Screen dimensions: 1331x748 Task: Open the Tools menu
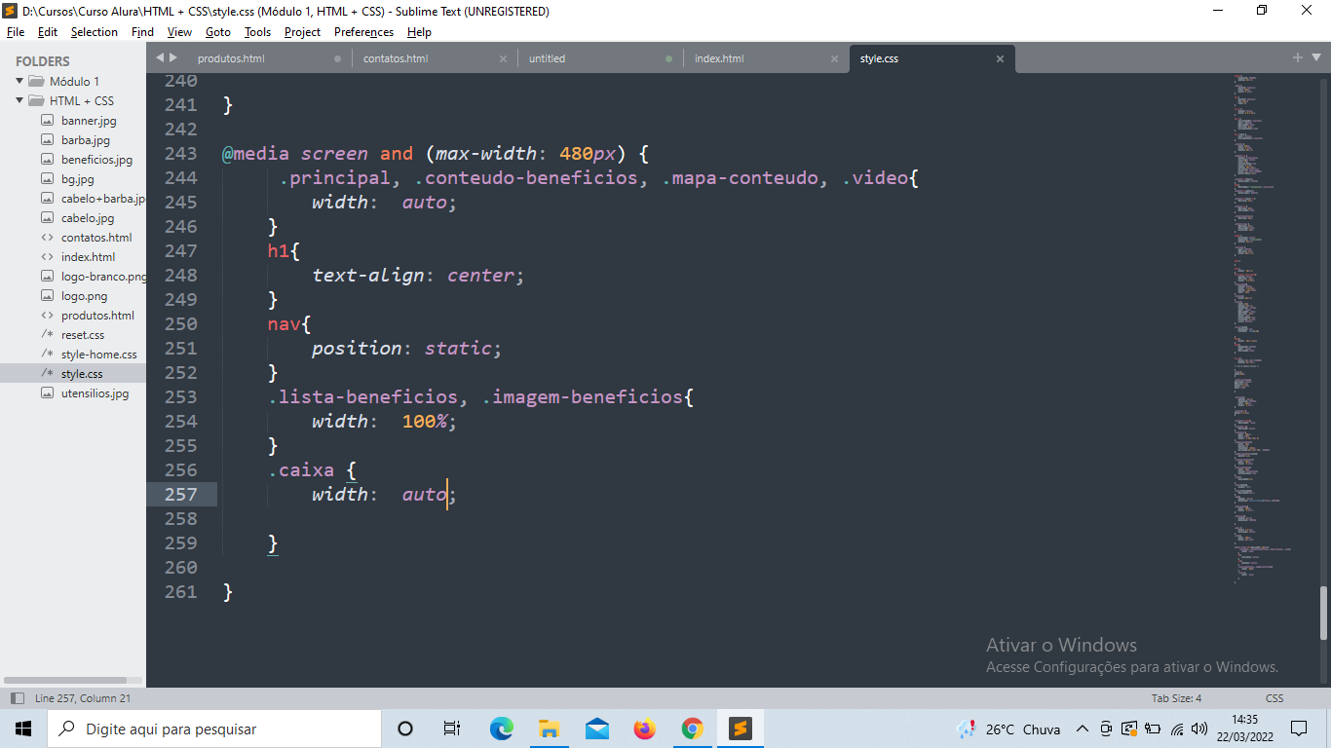tap(257, 32)
